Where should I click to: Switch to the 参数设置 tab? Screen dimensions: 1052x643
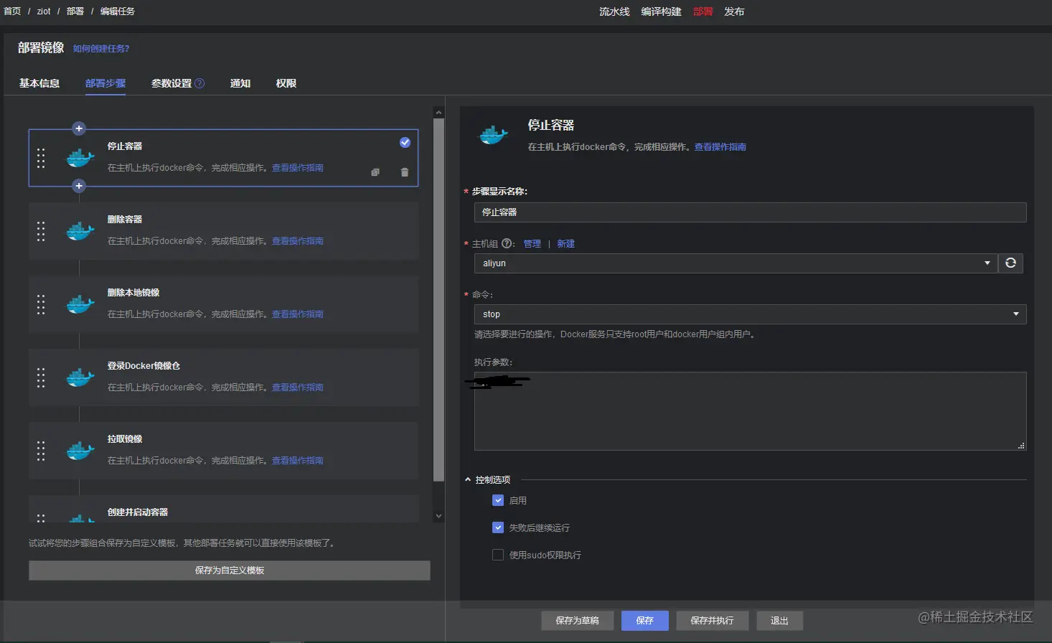pyautogui.click(x=172, y=83)
